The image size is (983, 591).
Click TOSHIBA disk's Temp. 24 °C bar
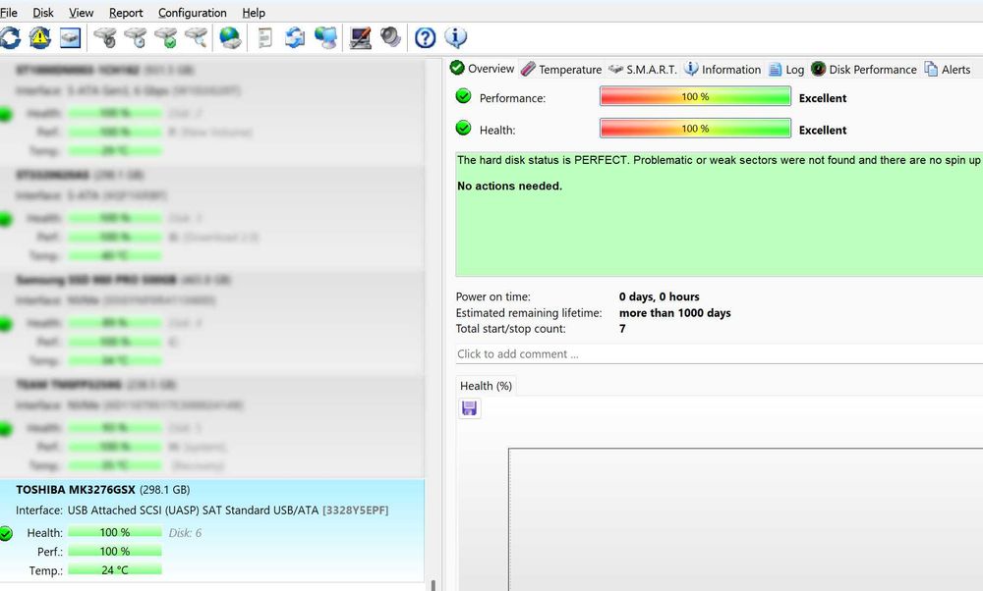point(115,569)
